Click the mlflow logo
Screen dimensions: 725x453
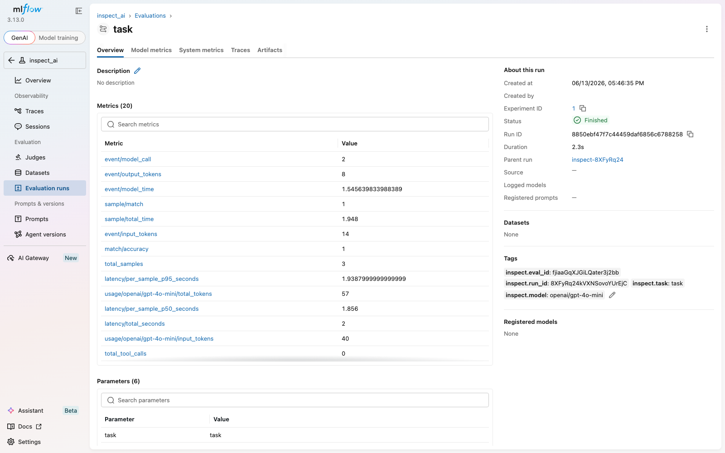pos(27,9)
